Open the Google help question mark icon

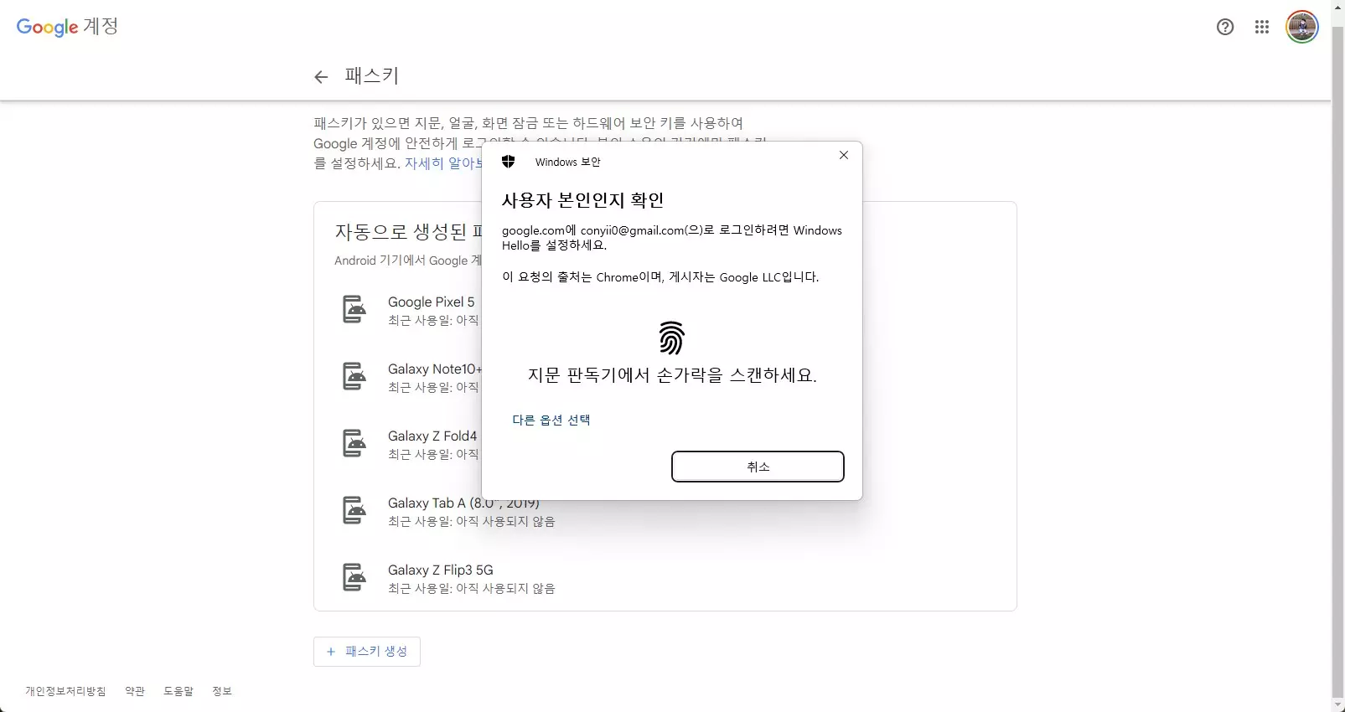coord(1225,27)
